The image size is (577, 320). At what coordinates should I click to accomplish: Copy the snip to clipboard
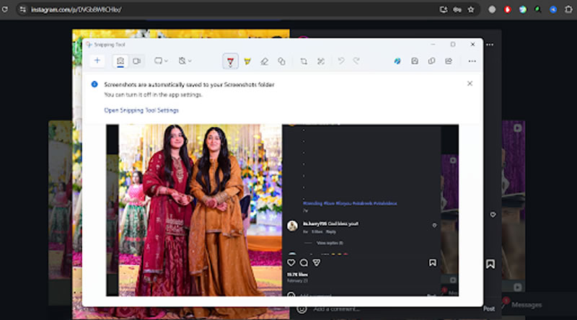(x=431, y=61)
